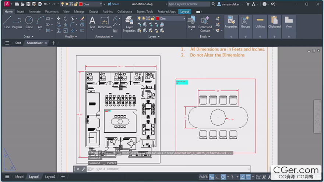Switch to the Layout2 tab

50,176
